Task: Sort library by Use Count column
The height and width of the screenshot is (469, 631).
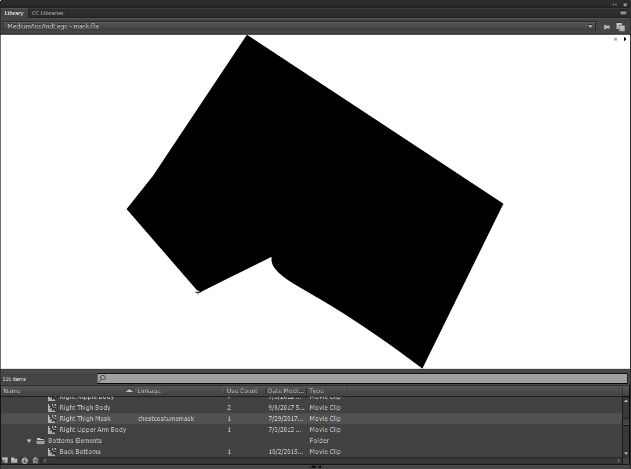Action: (242, 391)
